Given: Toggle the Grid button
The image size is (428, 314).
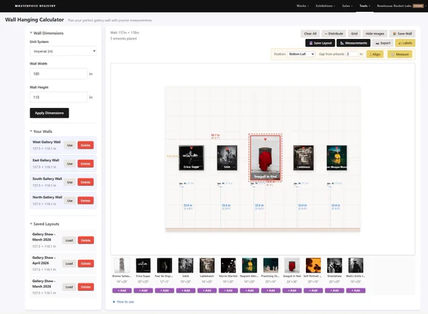Looking at the screenshot, I should tap(354, 33).
